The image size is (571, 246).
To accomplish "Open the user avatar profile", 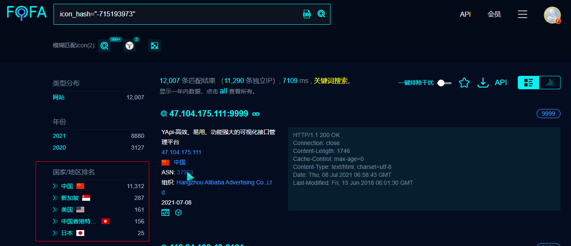I will pyautogui.click(x=552, y=15).
